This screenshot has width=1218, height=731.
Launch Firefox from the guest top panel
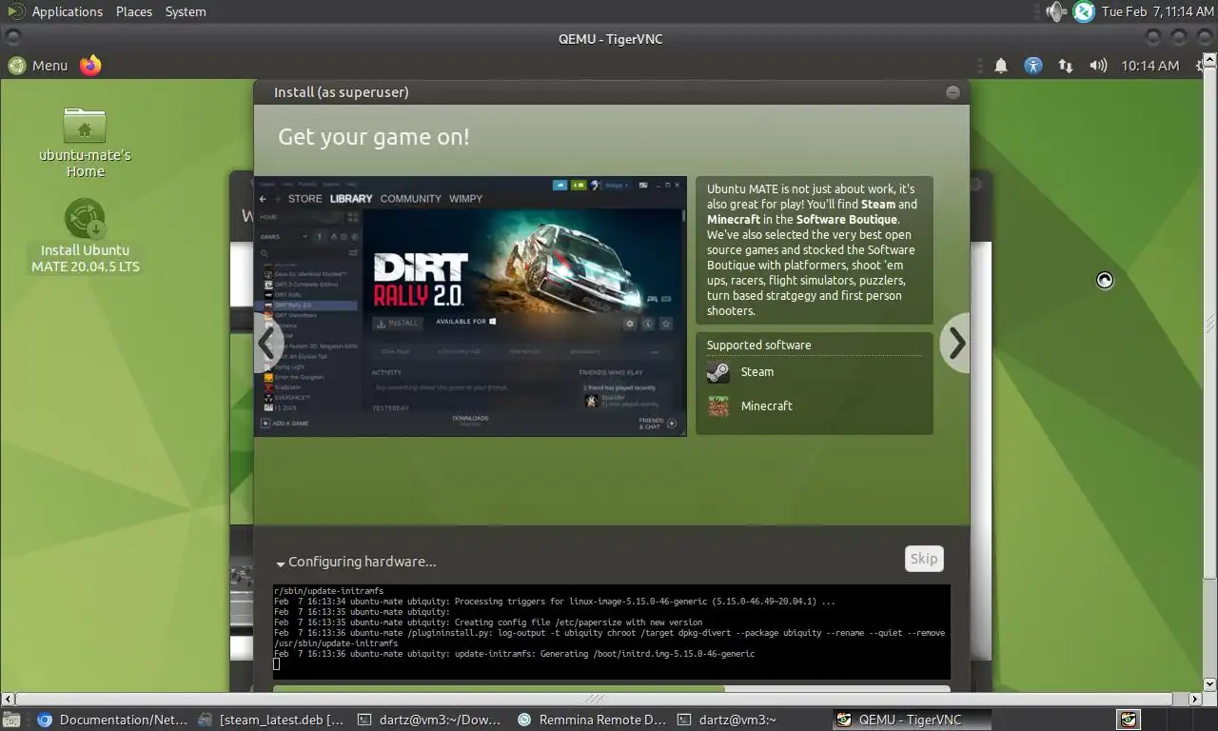click(x=90, y=65)
